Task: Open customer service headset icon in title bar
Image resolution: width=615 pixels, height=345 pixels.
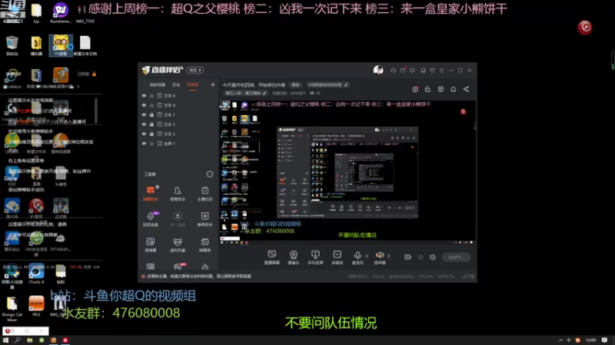Action: pos(393,71)
